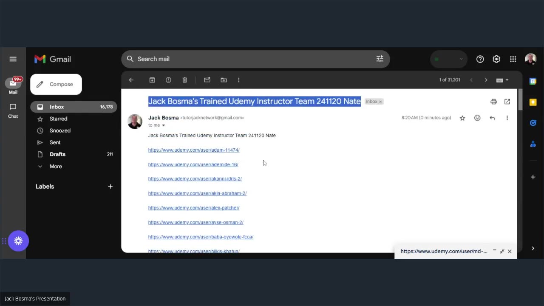Viewport: 544px width, 306px height.
Task: Open the message More options menu
Action: (x=507, y=118)
